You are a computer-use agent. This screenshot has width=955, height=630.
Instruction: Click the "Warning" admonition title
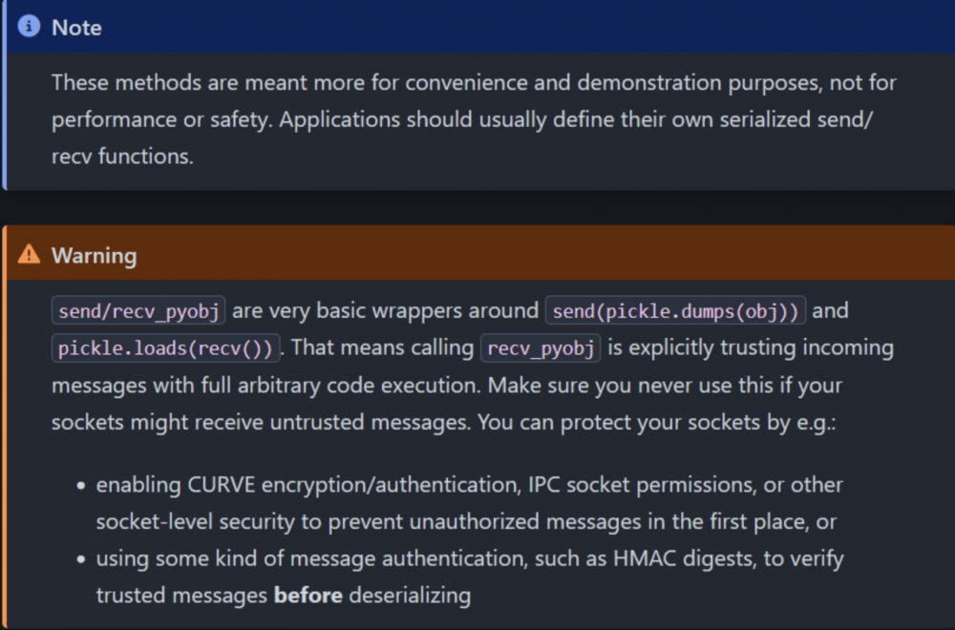[94, 256]
